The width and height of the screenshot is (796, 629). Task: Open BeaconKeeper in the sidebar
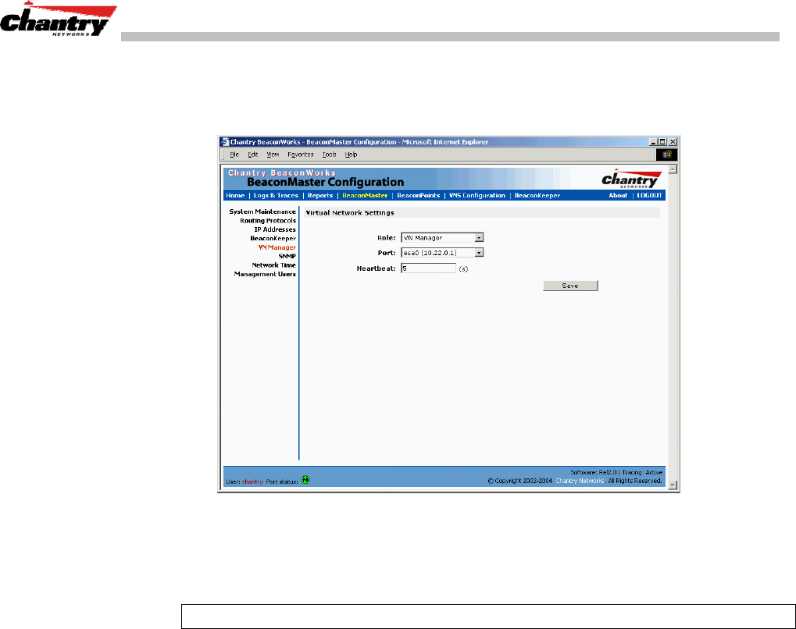[x=273, y=239]
